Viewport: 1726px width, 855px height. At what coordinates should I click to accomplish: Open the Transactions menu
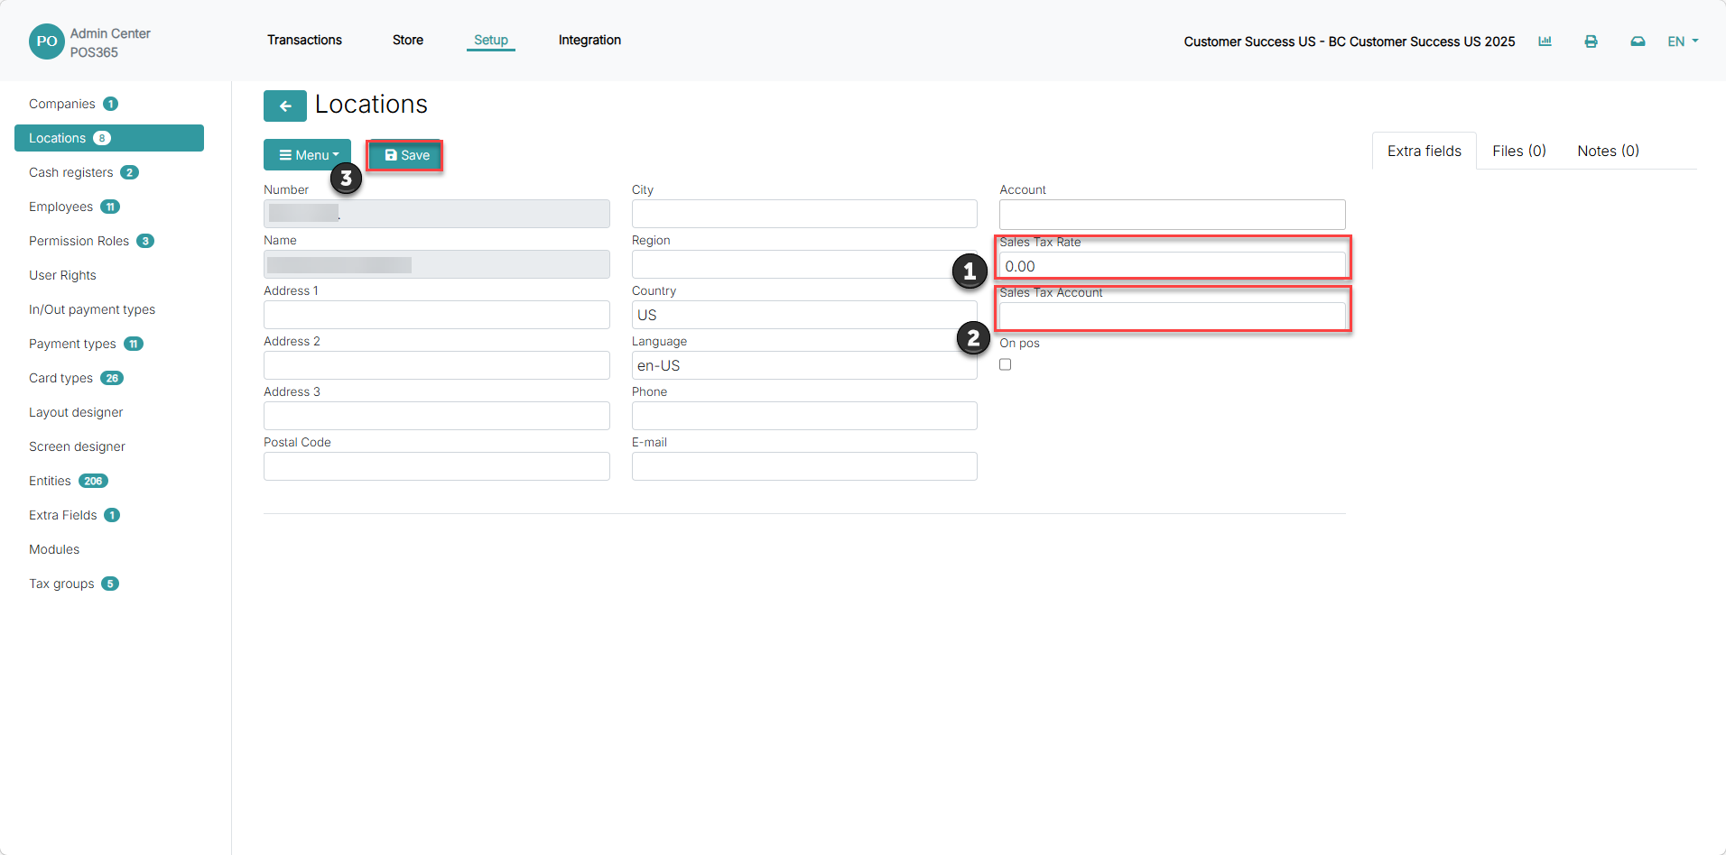pyautogui.click(x=304, y=40)
